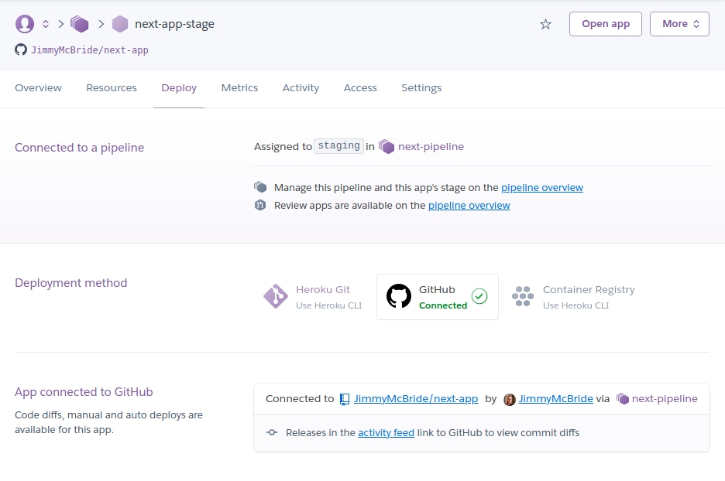Click the pipeline hexagon icon in breadcrumb
This screenshot has width=725, height=481.
[x=80, y=24]
